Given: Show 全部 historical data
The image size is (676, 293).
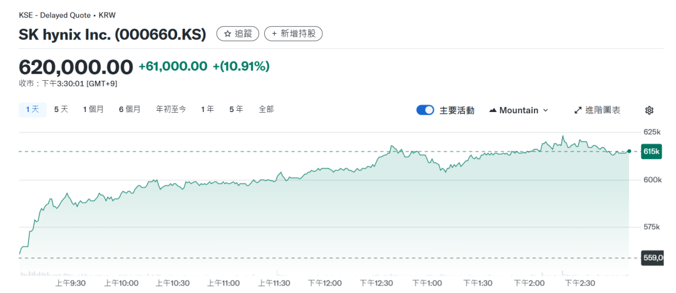Looking at the screenshot, I should tap(266, 110).
